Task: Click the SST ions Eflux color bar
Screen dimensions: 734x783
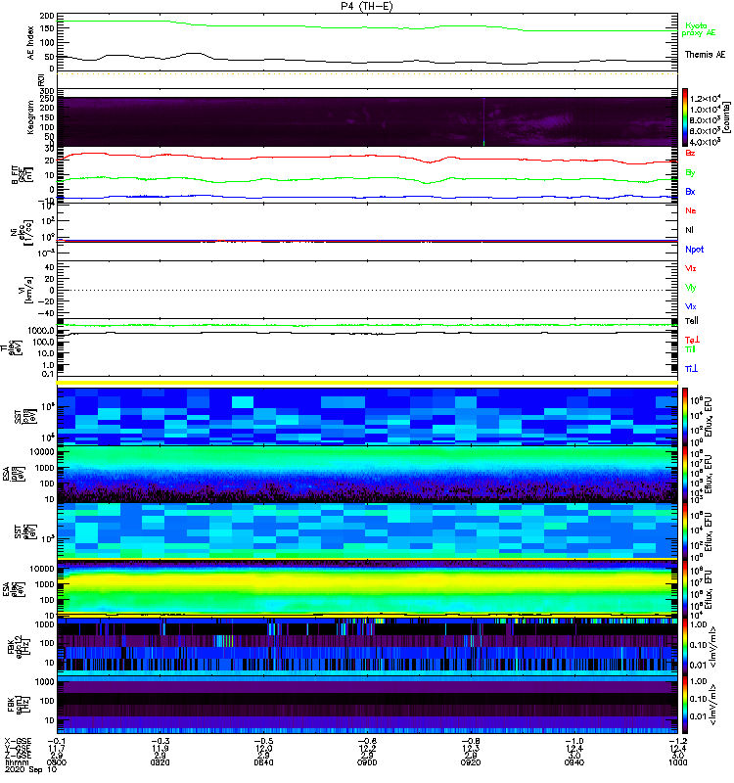Action: (x=685, y=416)
